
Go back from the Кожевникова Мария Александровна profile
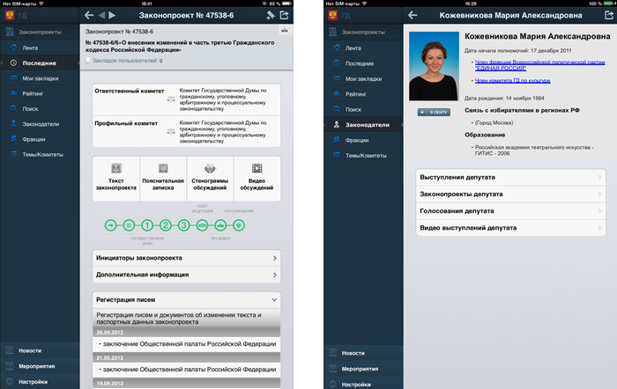pos(413,16)
